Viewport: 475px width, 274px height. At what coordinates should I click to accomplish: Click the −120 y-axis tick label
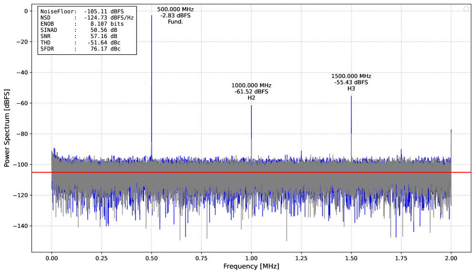point(21,196)
